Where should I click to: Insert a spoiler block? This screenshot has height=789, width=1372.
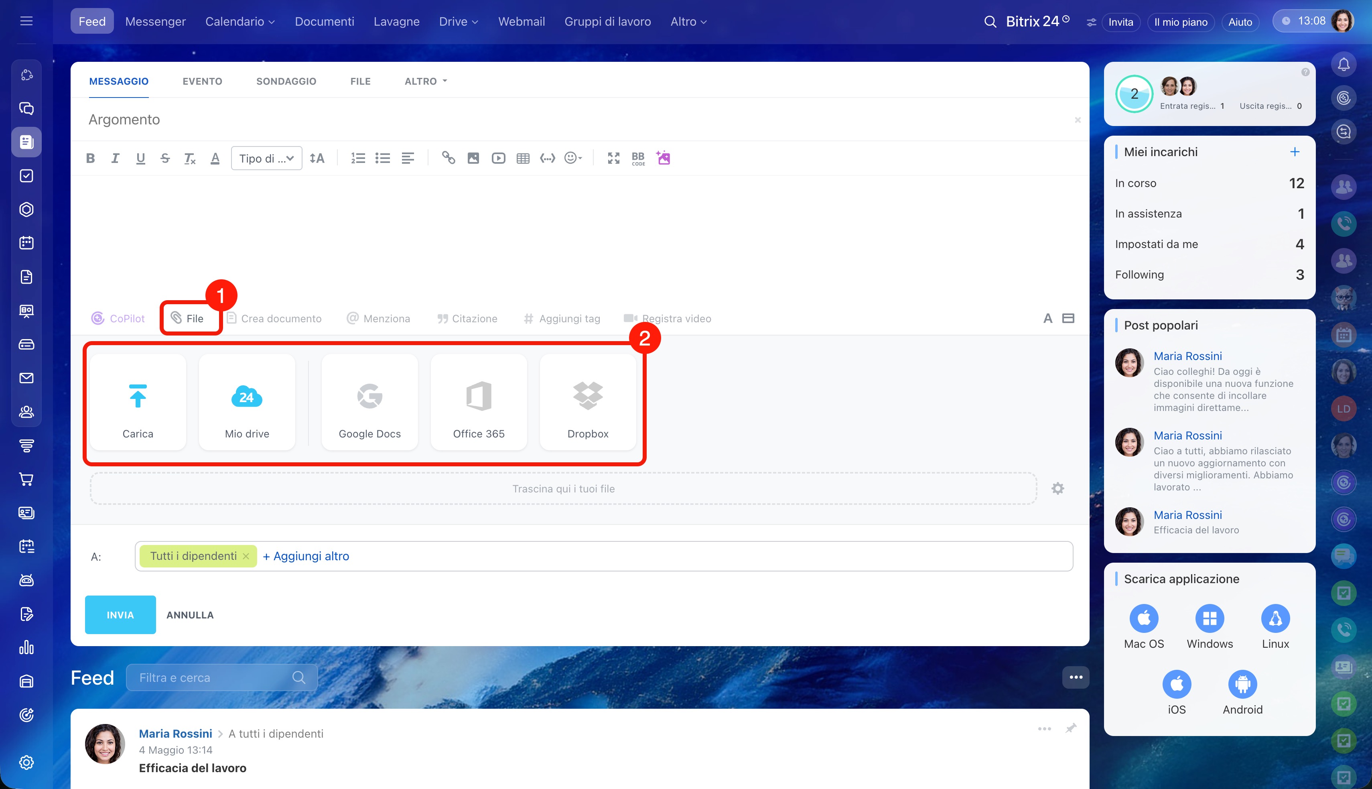point(548,158)
